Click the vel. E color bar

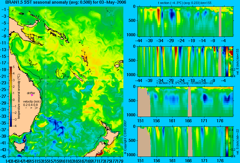coord(227,61)
